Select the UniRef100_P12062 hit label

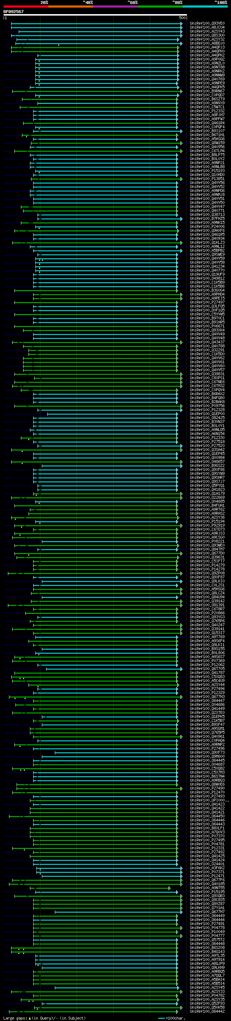(207, 665)
